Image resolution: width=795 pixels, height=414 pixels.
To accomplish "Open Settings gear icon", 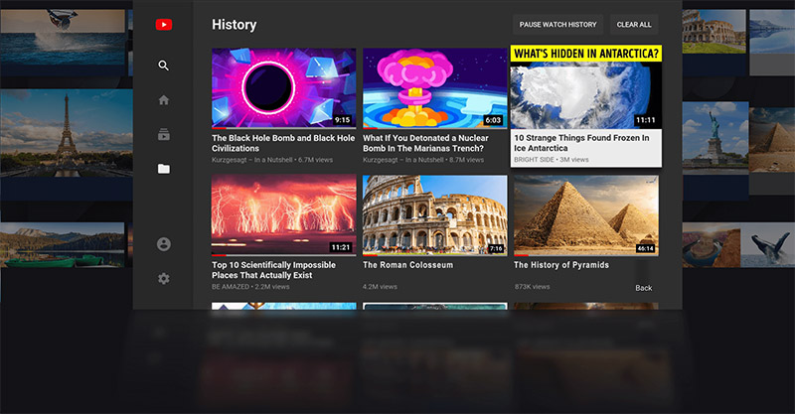I will point(164,279).
